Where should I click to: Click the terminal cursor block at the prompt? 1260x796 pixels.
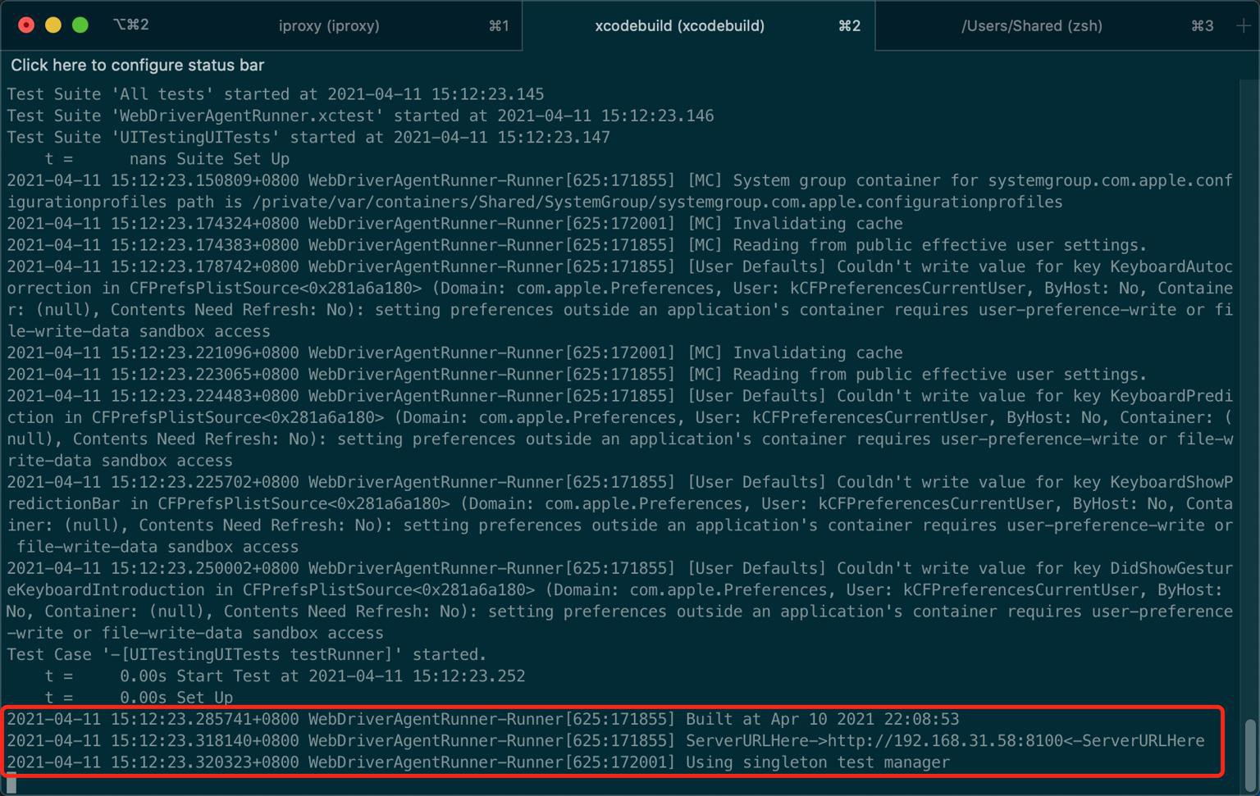click(x=11, y=785)
